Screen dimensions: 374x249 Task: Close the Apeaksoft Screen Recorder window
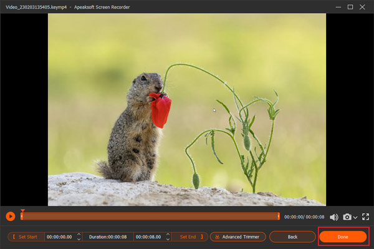coord(362,7)
